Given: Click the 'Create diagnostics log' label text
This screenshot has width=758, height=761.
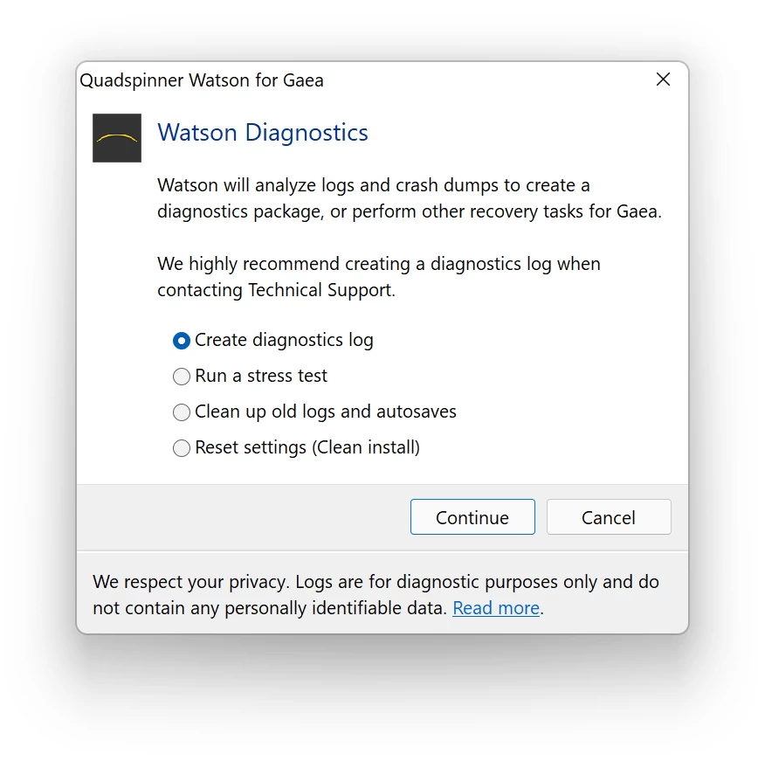Looking at the screenshot, I should [x=284, y=340].
